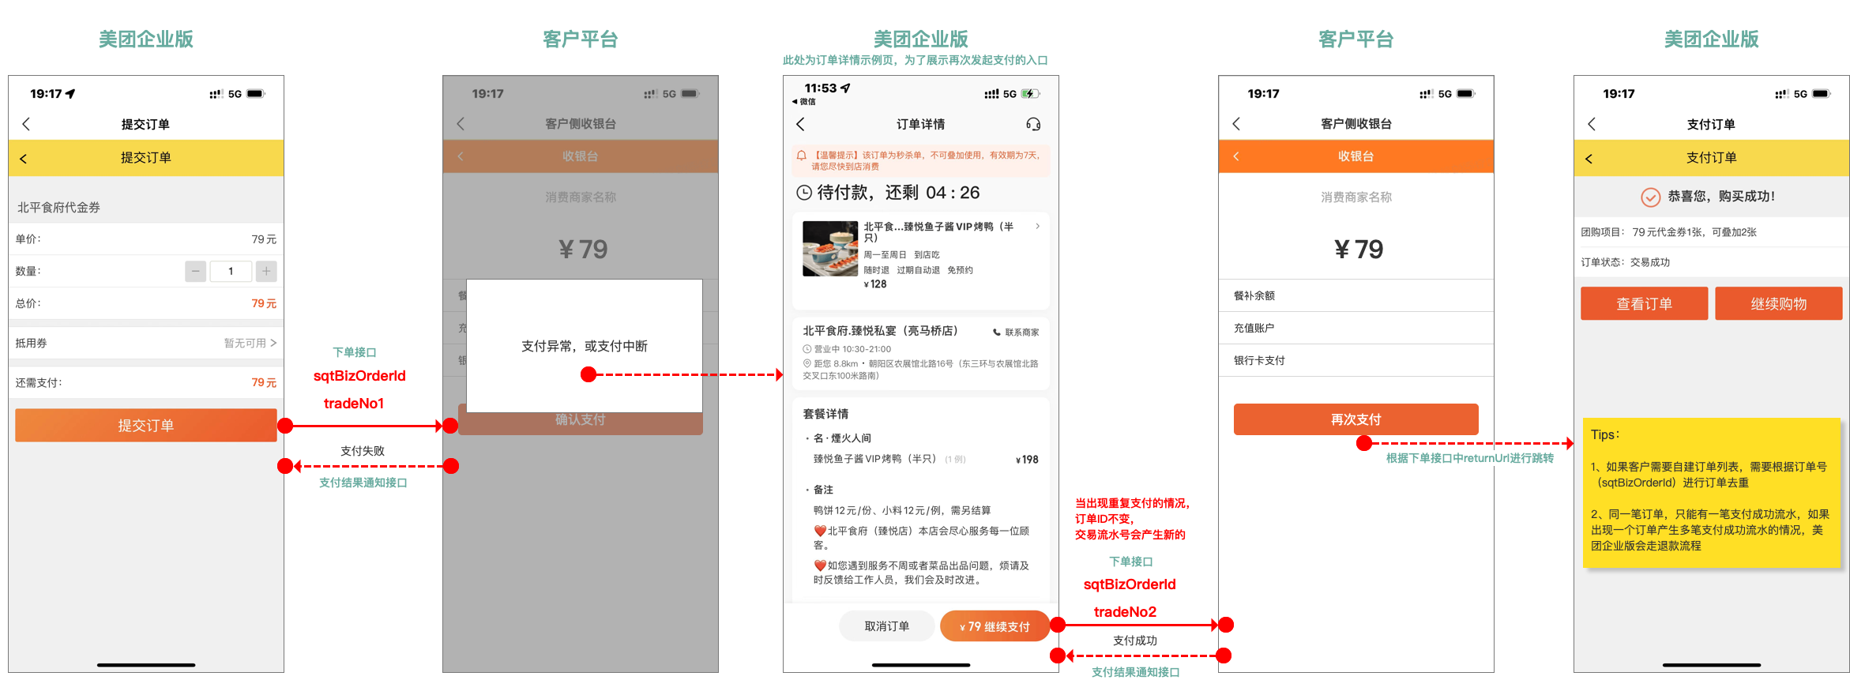Click 北平食府代金券 title on submit order screen
The image size is (1850, 680).
59,208
